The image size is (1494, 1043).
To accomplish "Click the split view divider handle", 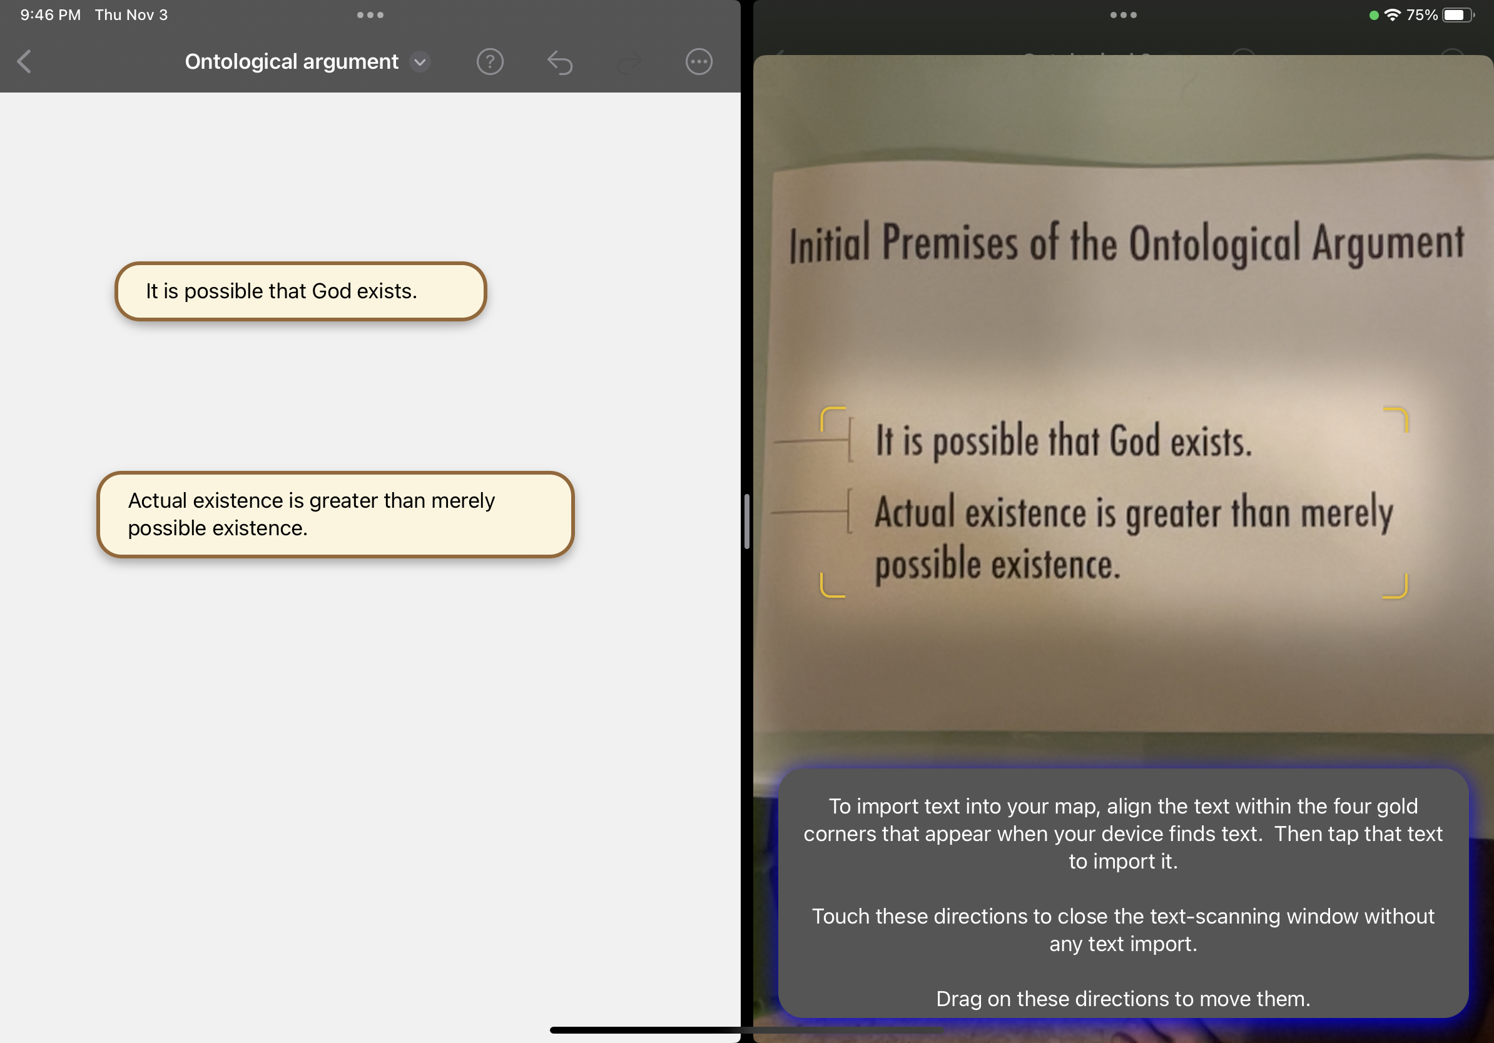I will tap(746, 521).
